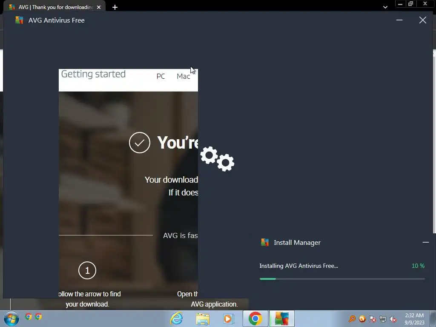Click the Install Manager title text
This screenshot has width=436, height=327.
[297, 242]
